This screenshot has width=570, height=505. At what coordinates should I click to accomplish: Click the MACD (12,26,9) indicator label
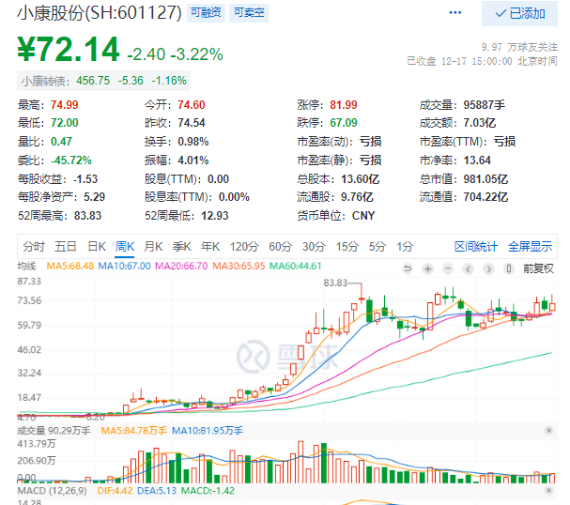click(52, 491)
